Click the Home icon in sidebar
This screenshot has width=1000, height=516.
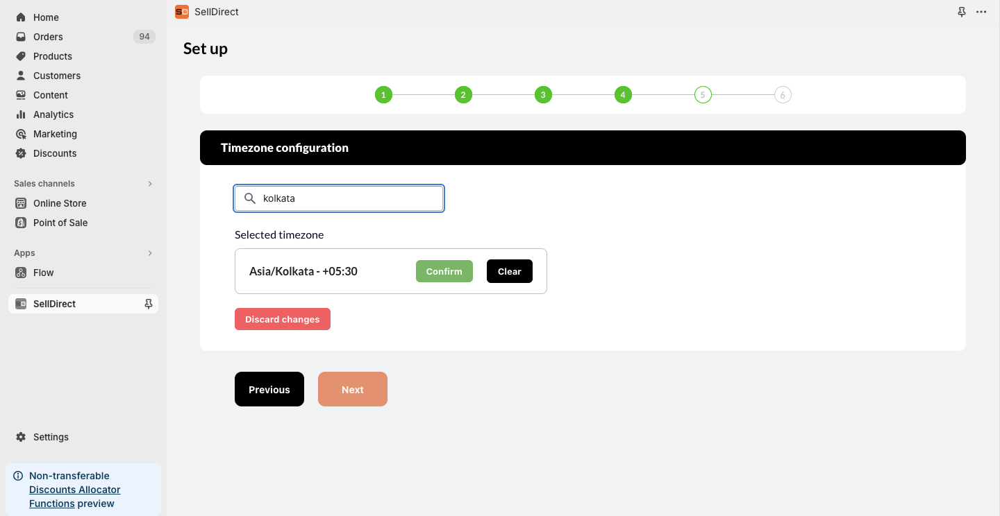[x=21, y=17]
